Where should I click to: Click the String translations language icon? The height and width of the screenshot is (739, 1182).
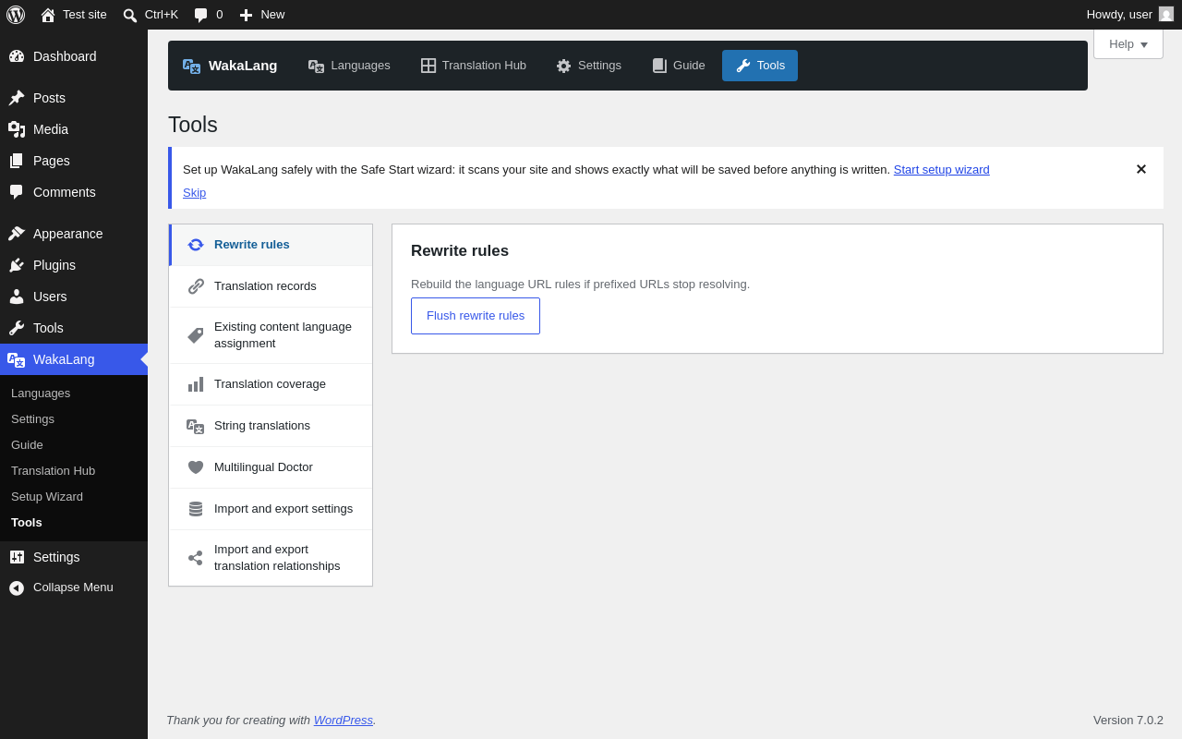click(x=196, y=426)
